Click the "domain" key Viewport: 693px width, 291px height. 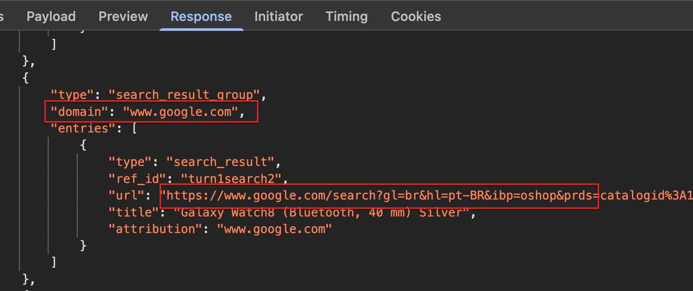(79, 112)
